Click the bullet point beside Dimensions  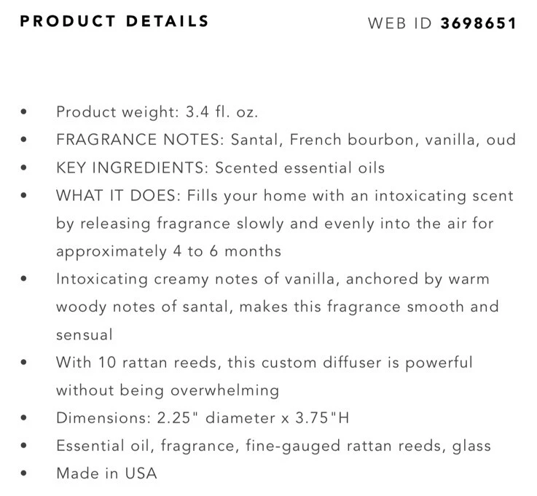click(x=25, y=419)
